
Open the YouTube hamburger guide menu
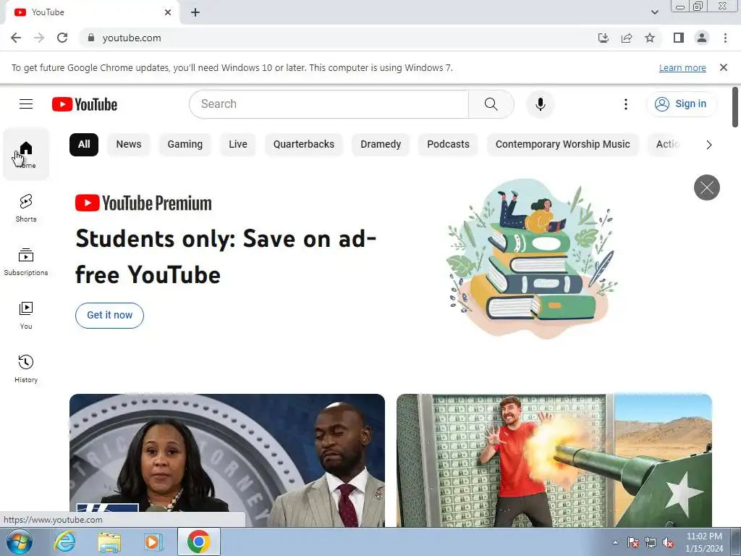(26, 104)
